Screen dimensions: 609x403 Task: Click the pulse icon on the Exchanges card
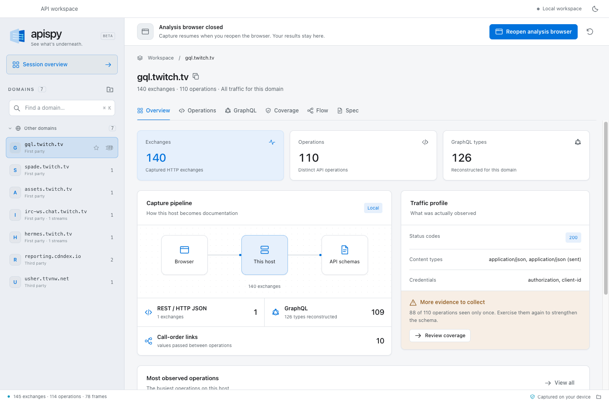coord(272,142)
